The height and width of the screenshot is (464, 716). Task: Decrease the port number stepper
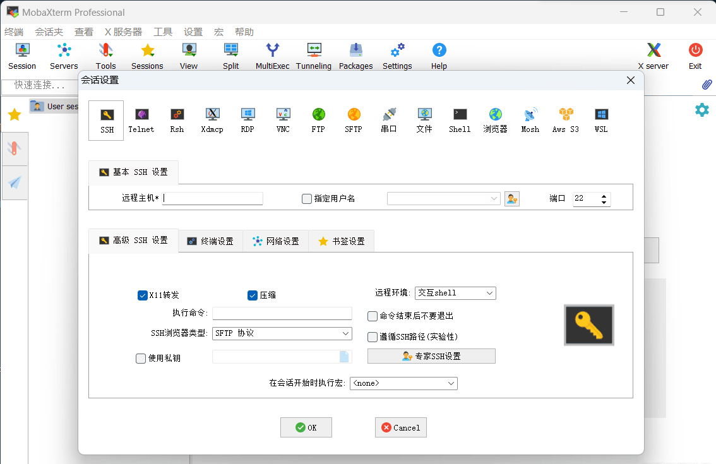(604, 202)
